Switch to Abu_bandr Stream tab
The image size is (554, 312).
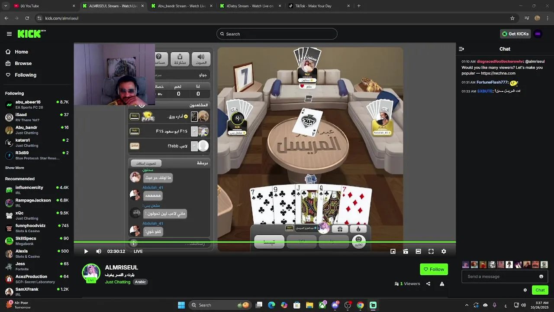point(182,6)
